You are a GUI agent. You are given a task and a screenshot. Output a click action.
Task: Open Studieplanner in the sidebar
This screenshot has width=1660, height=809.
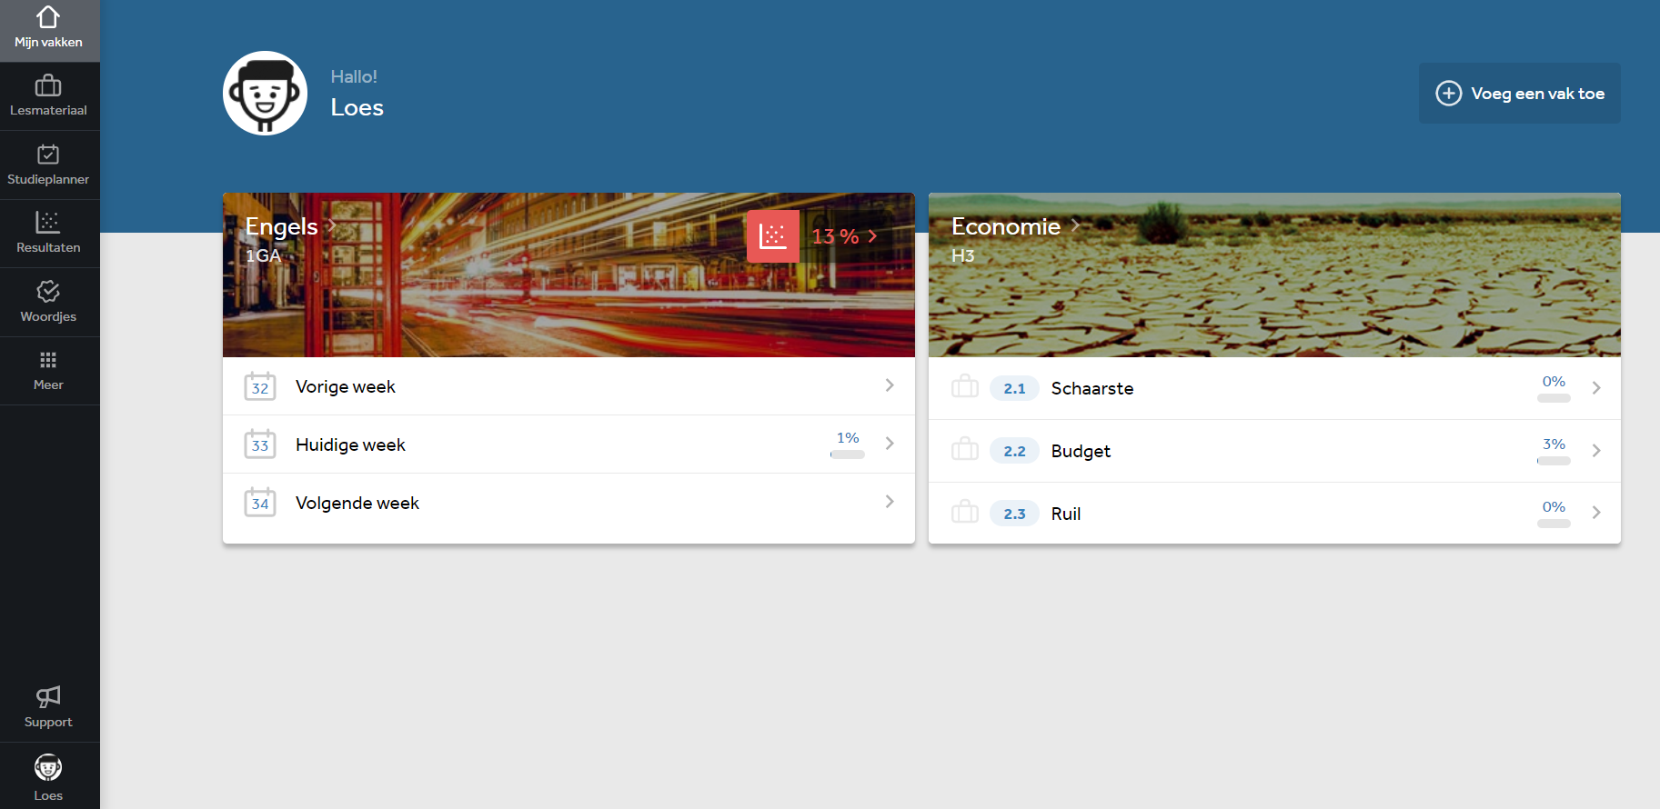(49, 165)
